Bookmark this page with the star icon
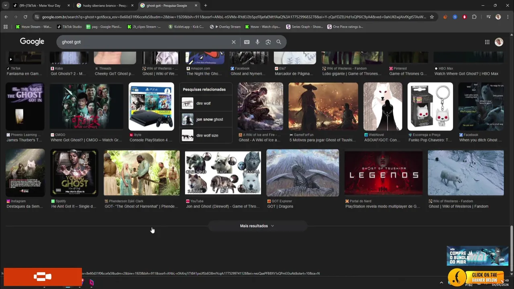Screen dimensions: 514x289 click(x=432, y=17)
